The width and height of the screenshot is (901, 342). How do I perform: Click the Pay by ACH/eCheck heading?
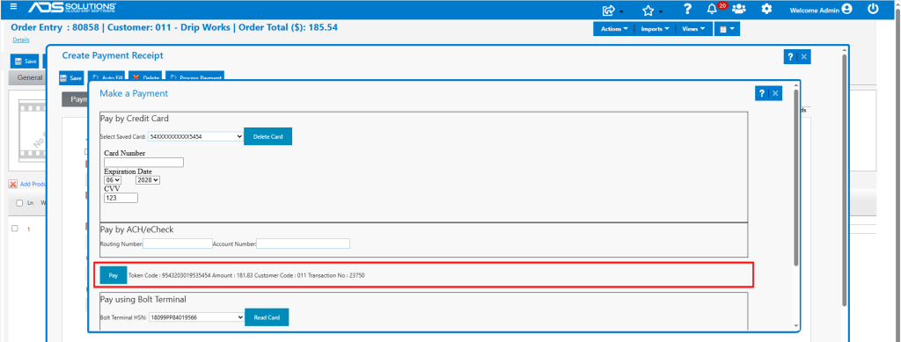pos(136,229)
